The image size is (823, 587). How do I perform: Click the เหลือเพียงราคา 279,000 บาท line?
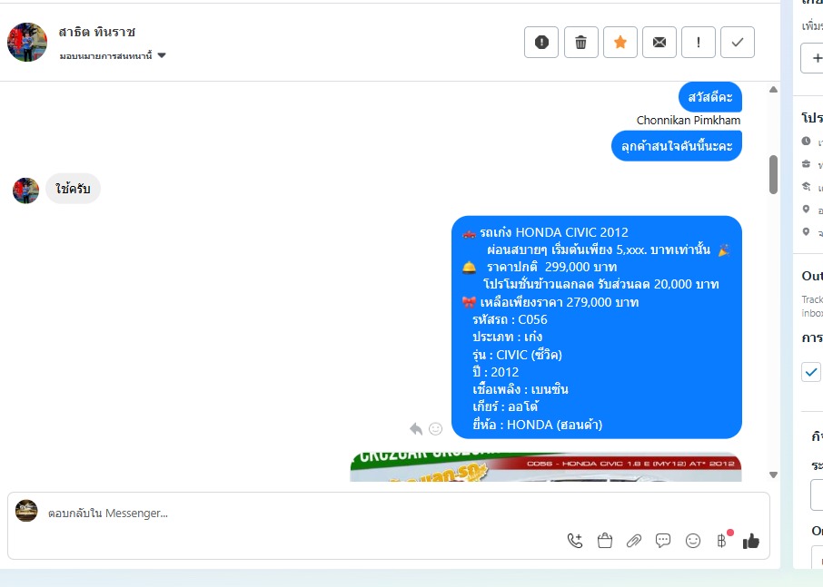pyautogui.click(x=559, y=302)
